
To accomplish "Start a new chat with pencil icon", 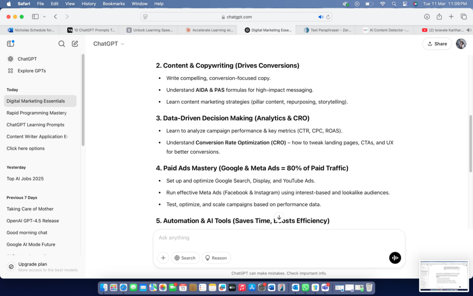I will coord(75,44).
